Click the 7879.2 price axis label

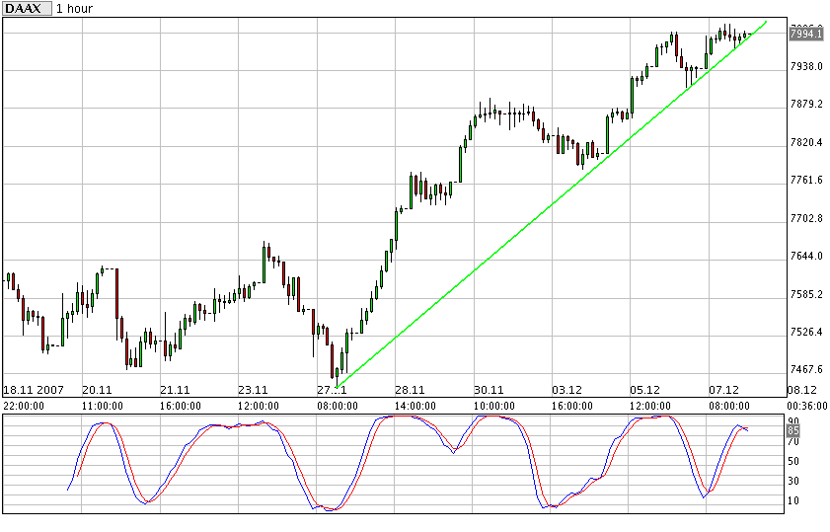tap(805, 105)
